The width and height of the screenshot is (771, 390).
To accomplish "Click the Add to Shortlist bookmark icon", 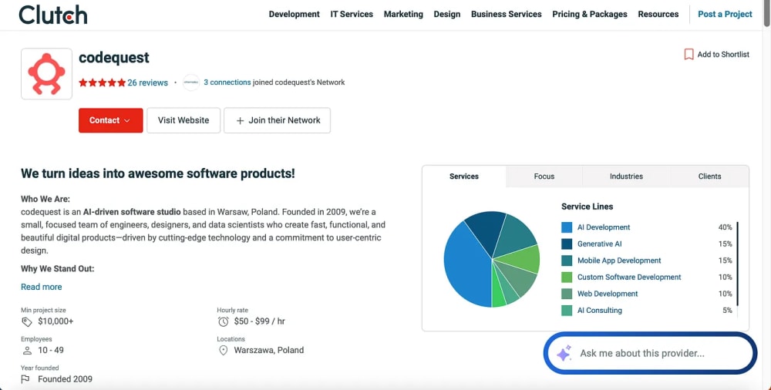I will [689, 54].
